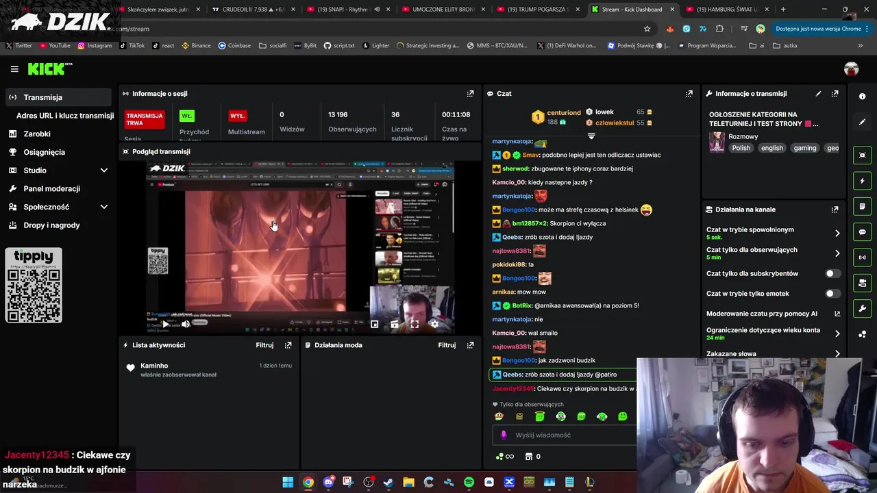Open the shop icon below chat input
877x493 pixels.
tap(529, 457)
